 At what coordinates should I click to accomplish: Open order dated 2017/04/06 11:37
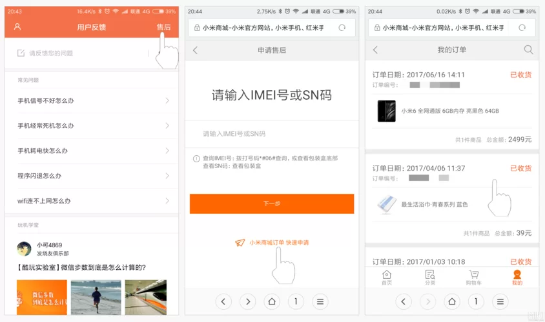point(418,169)
